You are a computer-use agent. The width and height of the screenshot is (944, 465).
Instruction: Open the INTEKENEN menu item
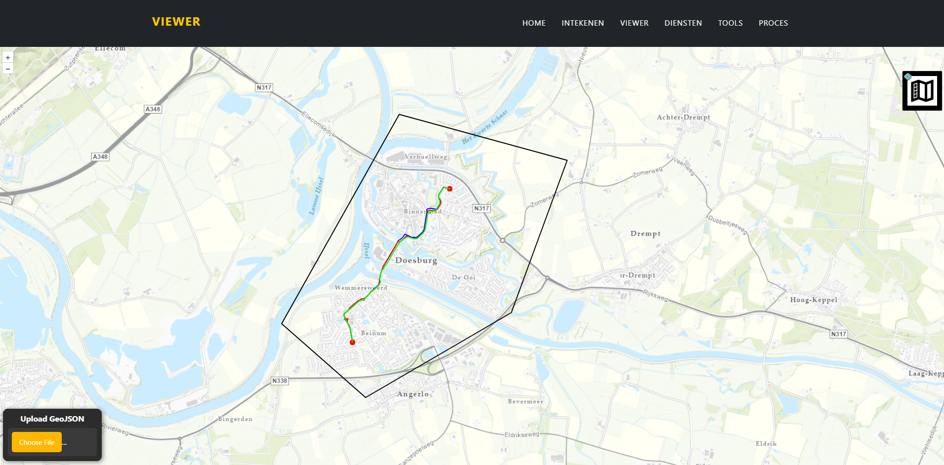582,23
